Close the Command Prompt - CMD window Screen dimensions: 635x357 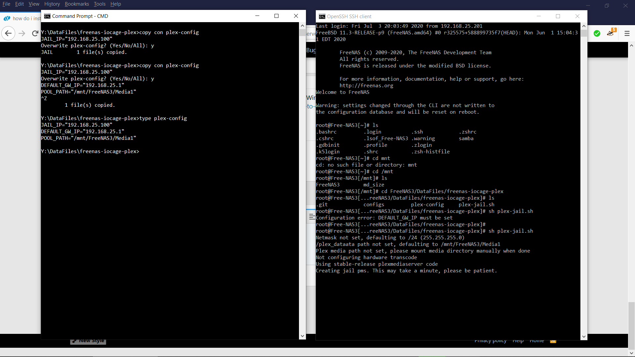click(x=296, y=16)
